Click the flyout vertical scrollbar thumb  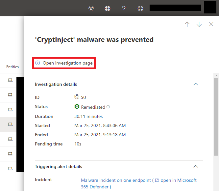click(216, 117)
